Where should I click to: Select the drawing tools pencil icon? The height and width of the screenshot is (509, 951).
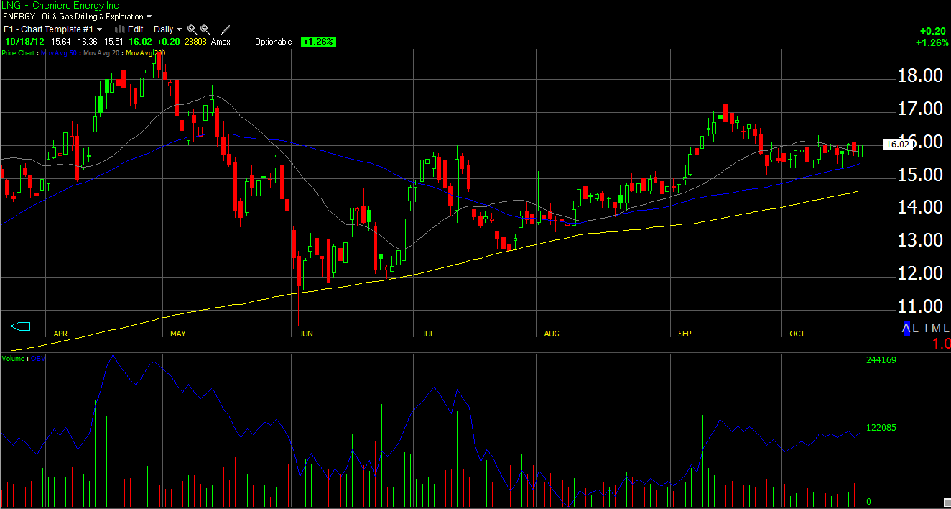(226, 29)
